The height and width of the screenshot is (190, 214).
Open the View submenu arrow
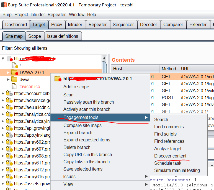coord(146,184)
